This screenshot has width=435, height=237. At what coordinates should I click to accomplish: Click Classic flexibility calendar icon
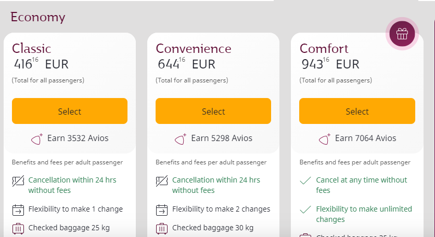click(x=18, y=210)
